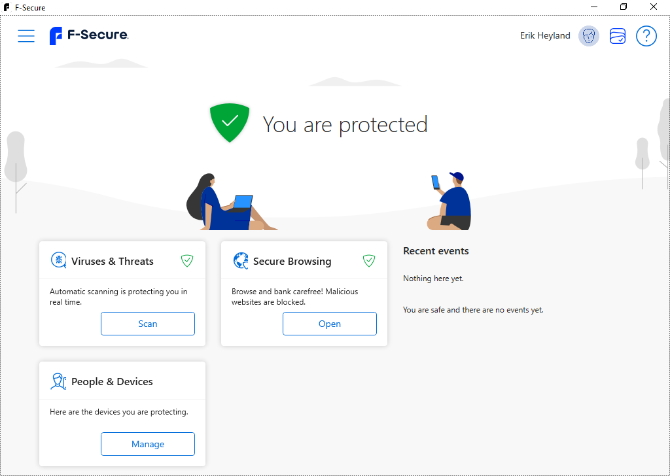Select the Viruses & Threats card title

[x=113, y=261]
